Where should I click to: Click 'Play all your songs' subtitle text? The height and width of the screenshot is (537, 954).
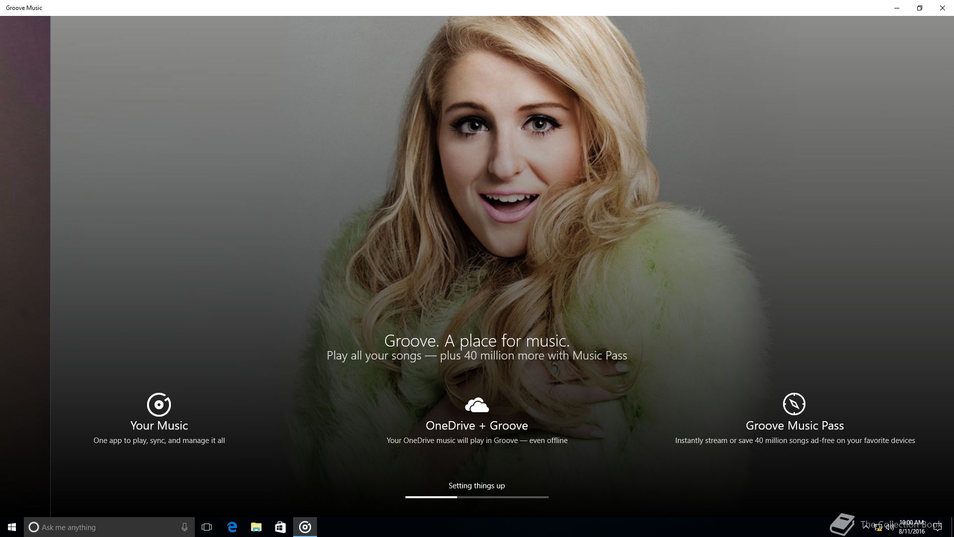pos(477,356)
